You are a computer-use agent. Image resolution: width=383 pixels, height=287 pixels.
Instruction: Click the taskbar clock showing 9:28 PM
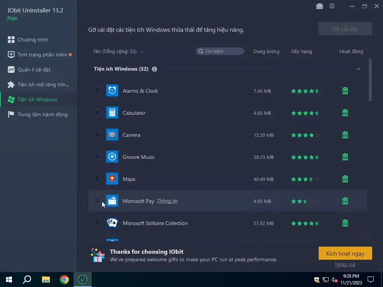click(x=351, y=280)
